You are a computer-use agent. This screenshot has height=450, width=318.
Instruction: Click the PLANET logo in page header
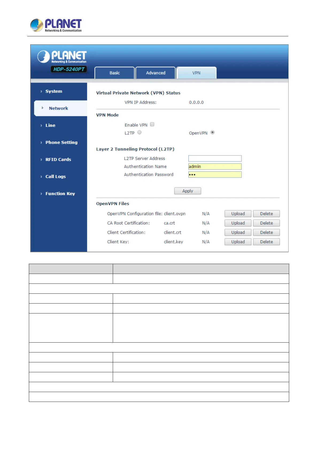coord(56,25)
